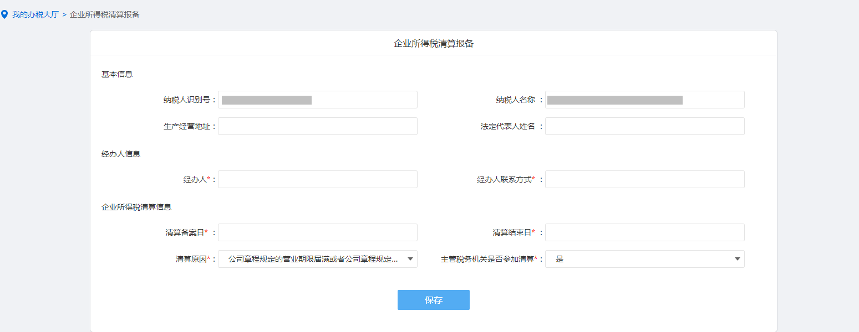
Task: Open the 清算结束日 date field
Action: pos(644,232)
